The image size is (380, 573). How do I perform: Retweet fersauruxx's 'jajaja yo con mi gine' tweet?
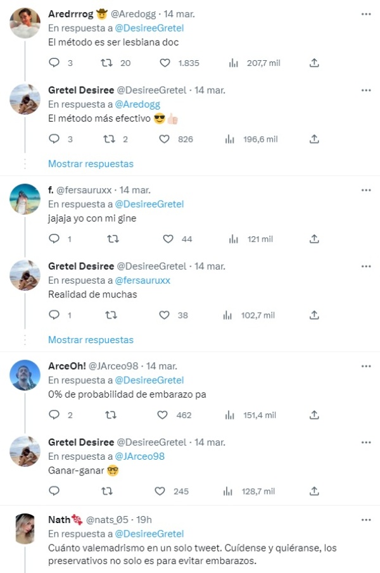point(113,239)
